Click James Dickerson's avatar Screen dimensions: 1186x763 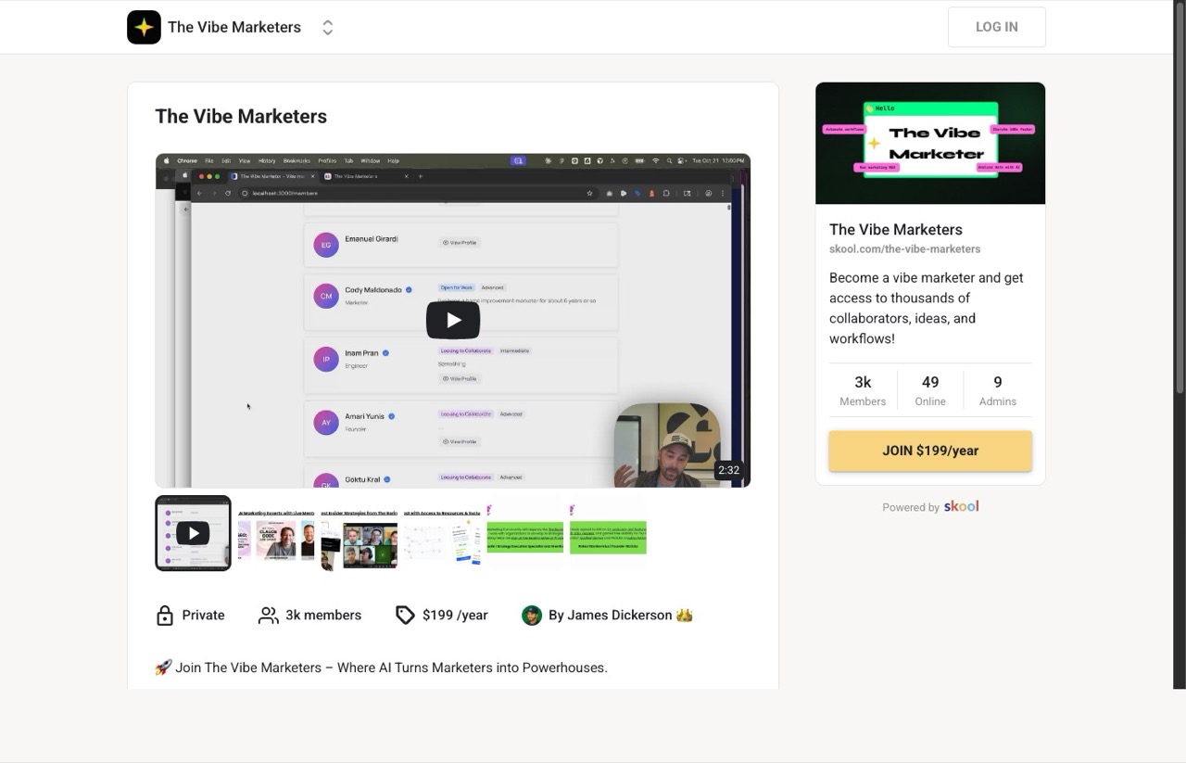[x=532, y=616]
